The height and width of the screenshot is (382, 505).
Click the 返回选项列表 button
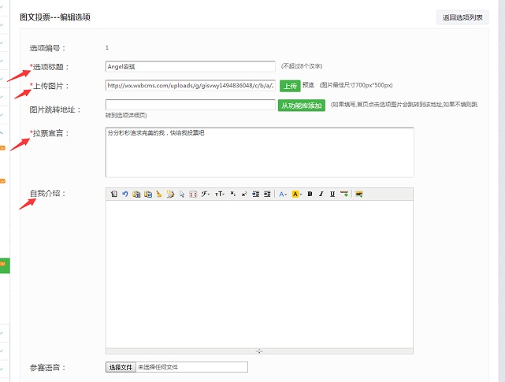point(462,17)
